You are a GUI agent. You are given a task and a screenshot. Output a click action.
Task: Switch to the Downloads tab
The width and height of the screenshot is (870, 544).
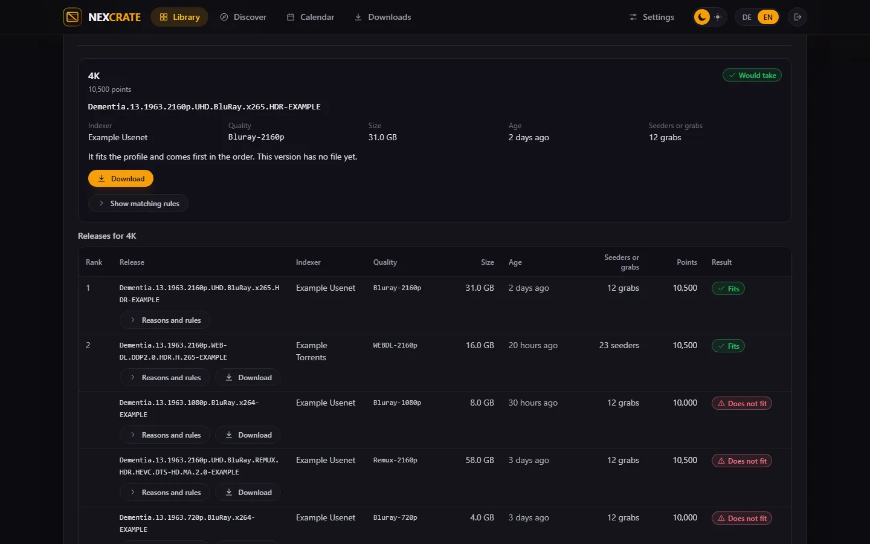pyautogui.click(x=383, y=17)
